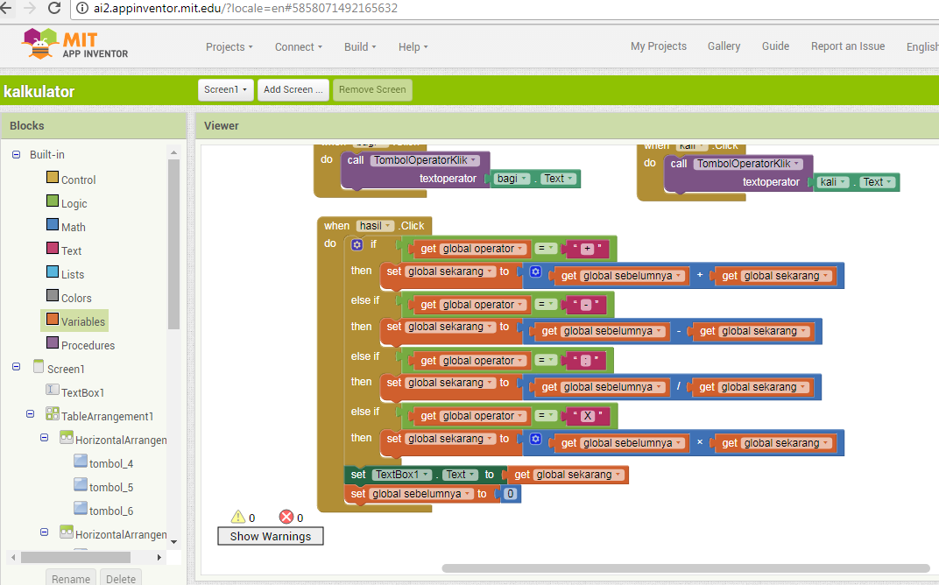Reload the page with browser refresh icon
939x585 pixels.
[x=54, y=8]
